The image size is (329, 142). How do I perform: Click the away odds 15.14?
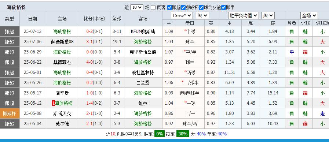point(273,93)
